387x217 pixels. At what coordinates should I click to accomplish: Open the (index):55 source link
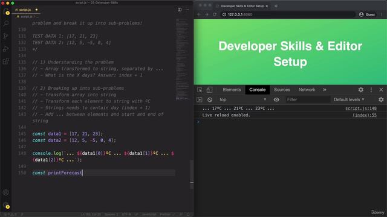(x=365, y=115)
